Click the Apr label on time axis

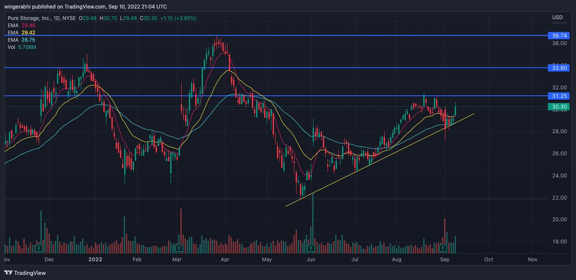coord(224,259)
